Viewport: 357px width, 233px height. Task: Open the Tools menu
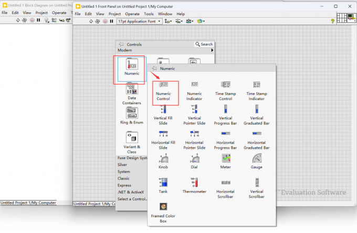point(149,14)
